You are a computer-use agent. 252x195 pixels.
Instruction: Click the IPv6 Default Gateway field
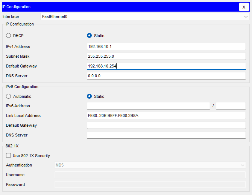click(x=166, y=125)
